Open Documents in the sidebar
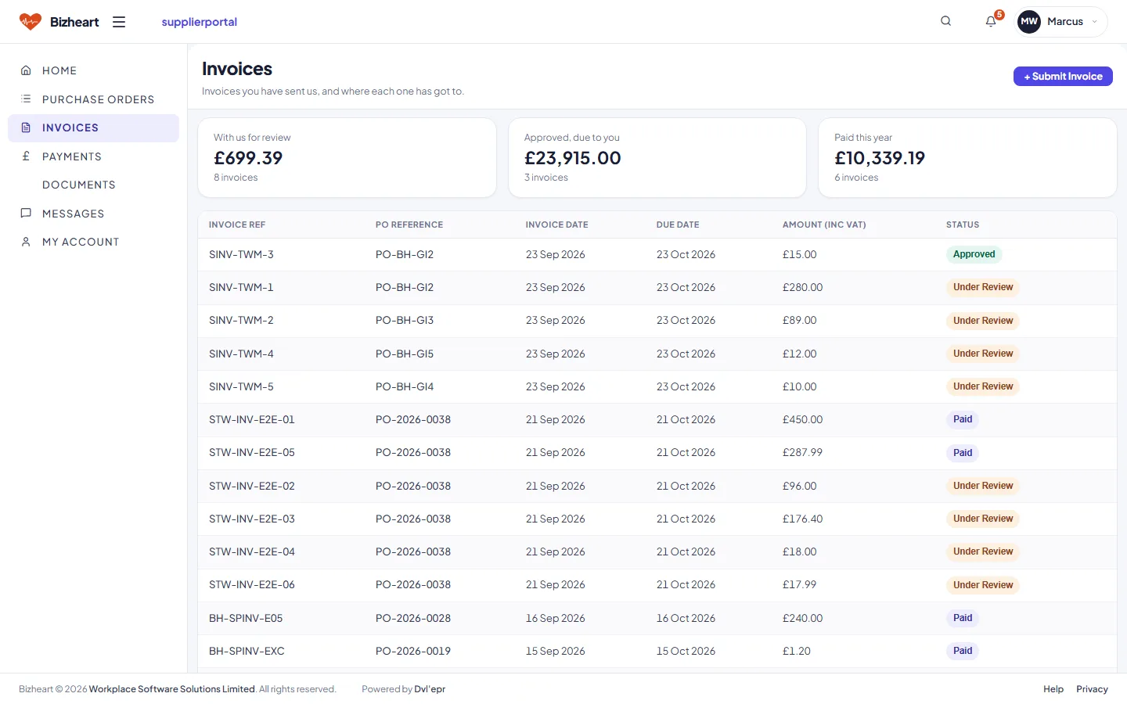Screen dimensions: 1127x704 click(93, 185)
